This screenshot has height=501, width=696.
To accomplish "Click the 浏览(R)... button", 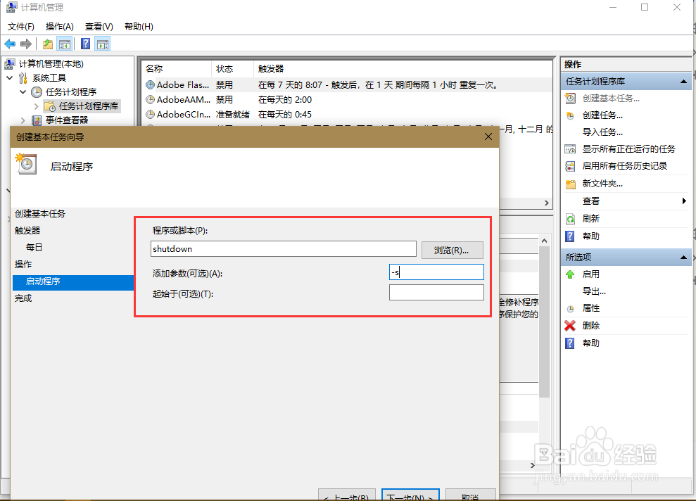I will pyautogui.click(x=453, y=250).
